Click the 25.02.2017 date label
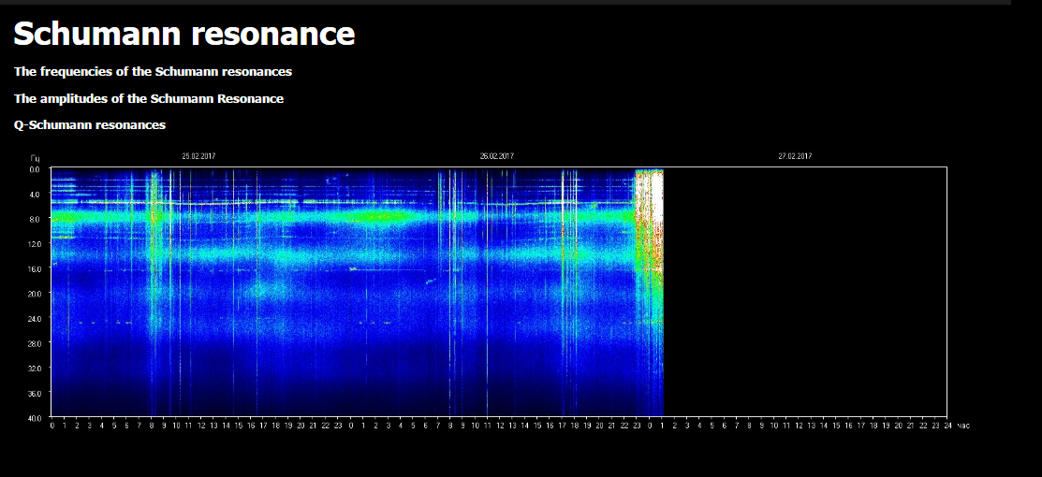Image resolution: width=1042 pixels, height=477 pixels. (198, 156)
